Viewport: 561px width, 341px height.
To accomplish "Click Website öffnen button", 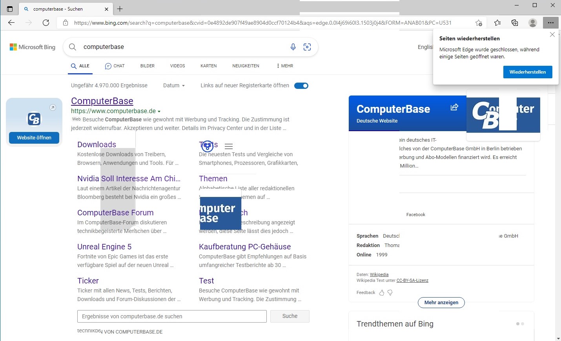I will [34, 138].
